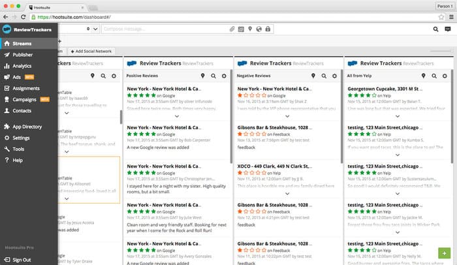This screenshot has width=457, height=265.
Task: Click location pin in Negative Reviews stream
Action: 313,76
